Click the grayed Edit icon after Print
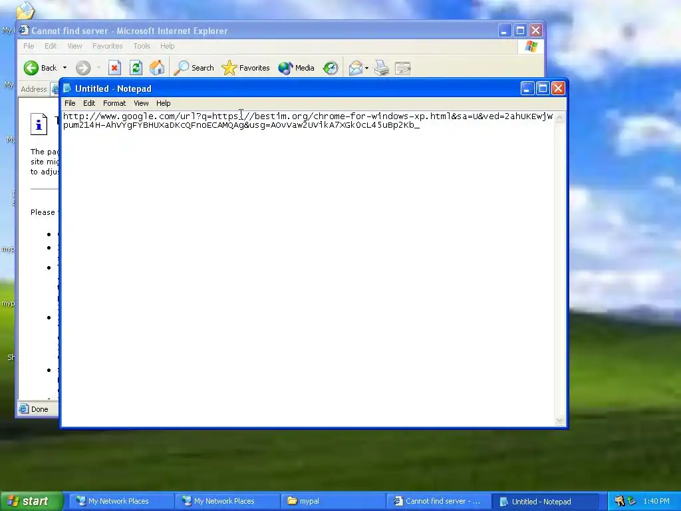The image size is (681, 511). [402, 69]
